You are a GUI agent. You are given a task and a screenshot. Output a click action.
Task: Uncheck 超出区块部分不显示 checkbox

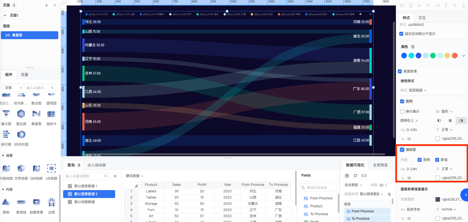pyautogui.click(x=401, y=34)
